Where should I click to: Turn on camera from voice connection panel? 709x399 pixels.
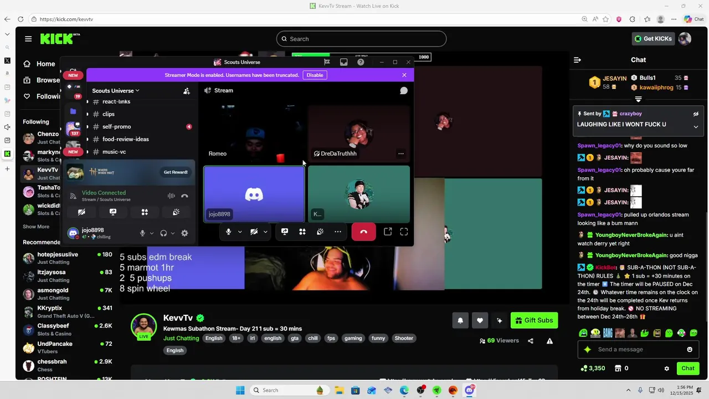(x=81, y=212)
